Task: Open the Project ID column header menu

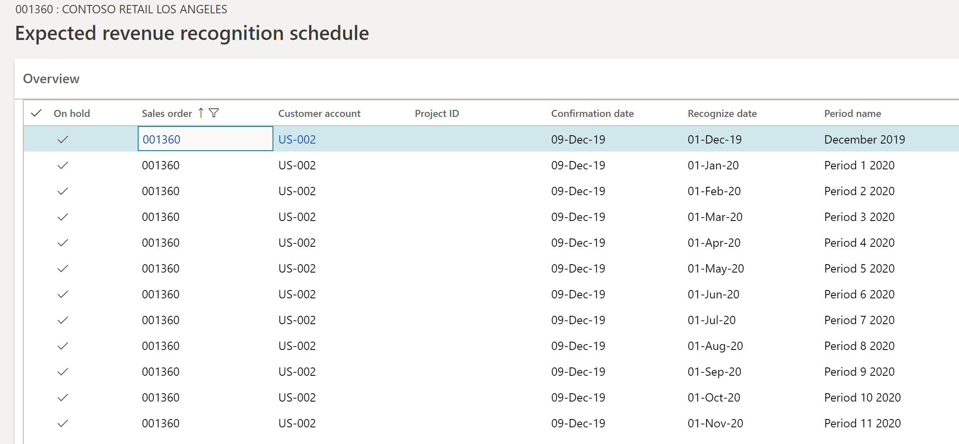Action: pyautogui.click(x=437, y=113)
